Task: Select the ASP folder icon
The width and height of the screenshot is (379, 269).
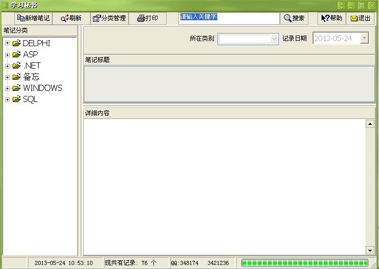Action: pyautogui.click(x=17, y=54)
